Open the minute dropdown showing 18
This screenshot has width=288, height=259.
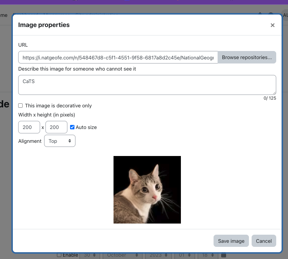208,255
